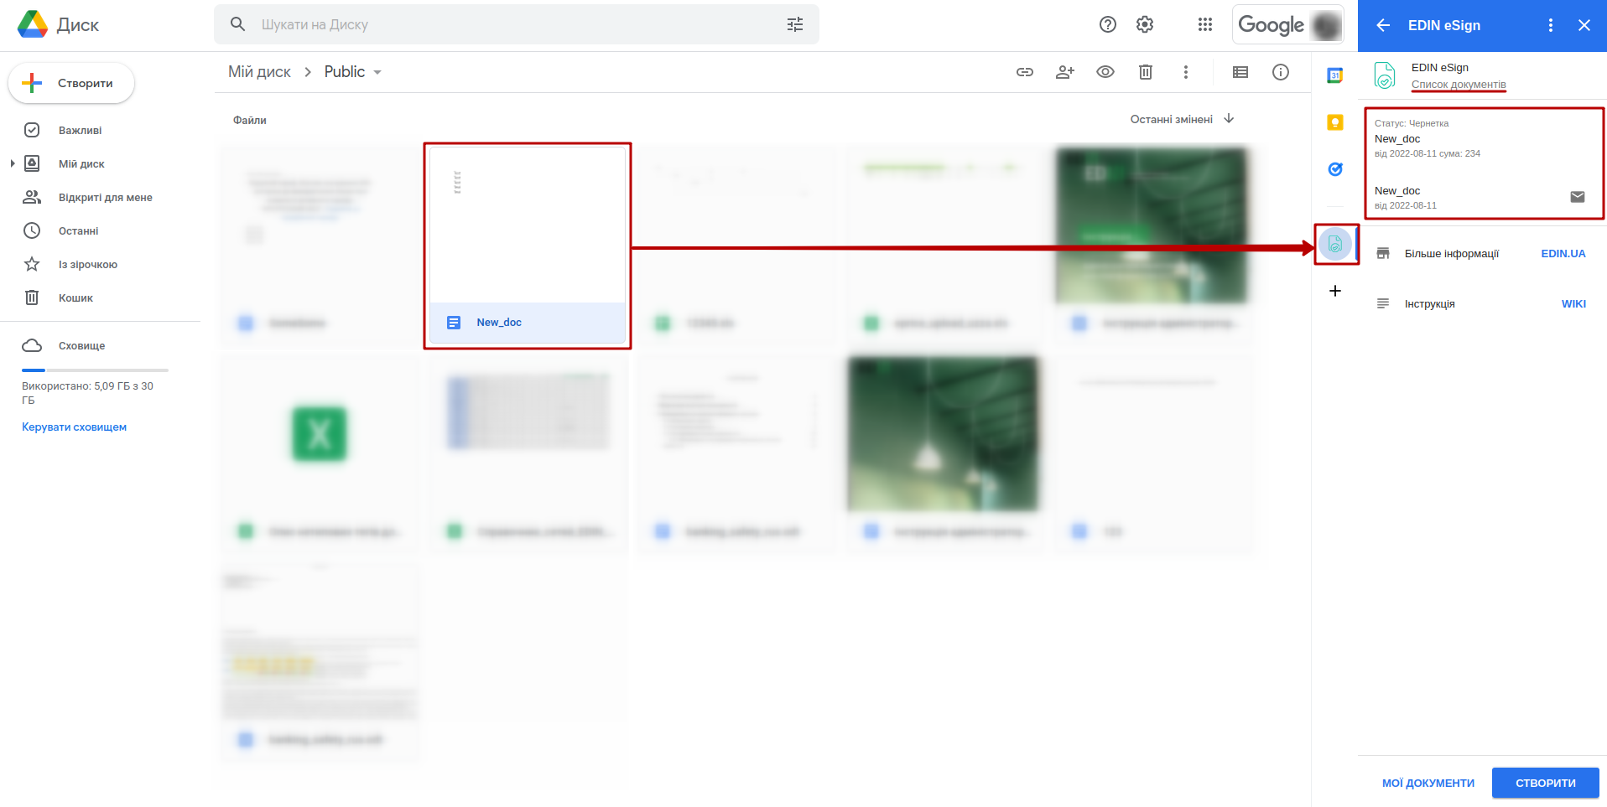The image size is (1607, 807).
Task: Open Із зірочкою section
Action: (x=87, y=264)
